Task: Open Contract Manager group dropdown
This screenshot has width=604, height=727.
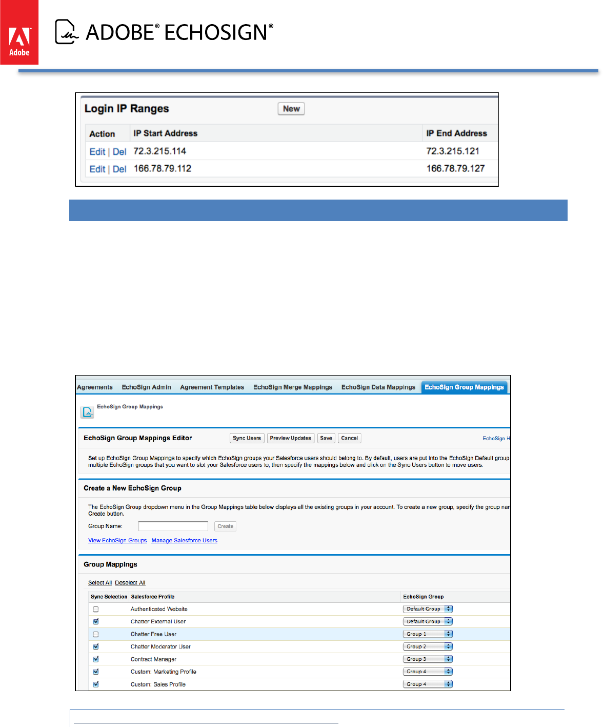Action: pos(428,659)
